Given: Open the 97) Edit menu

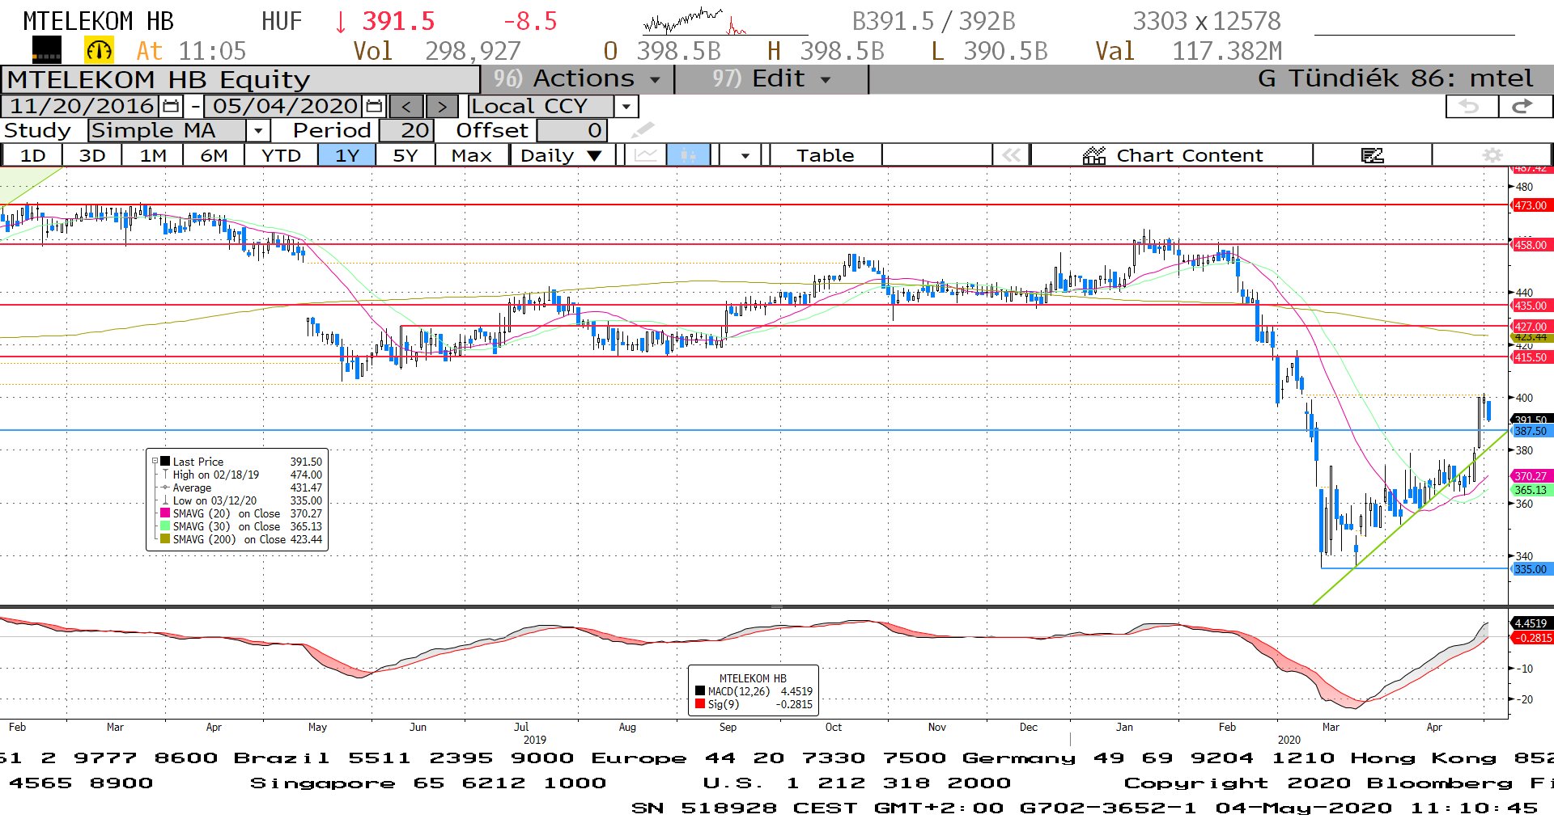Looking at the screenshot, I should [x=771, y=79].
